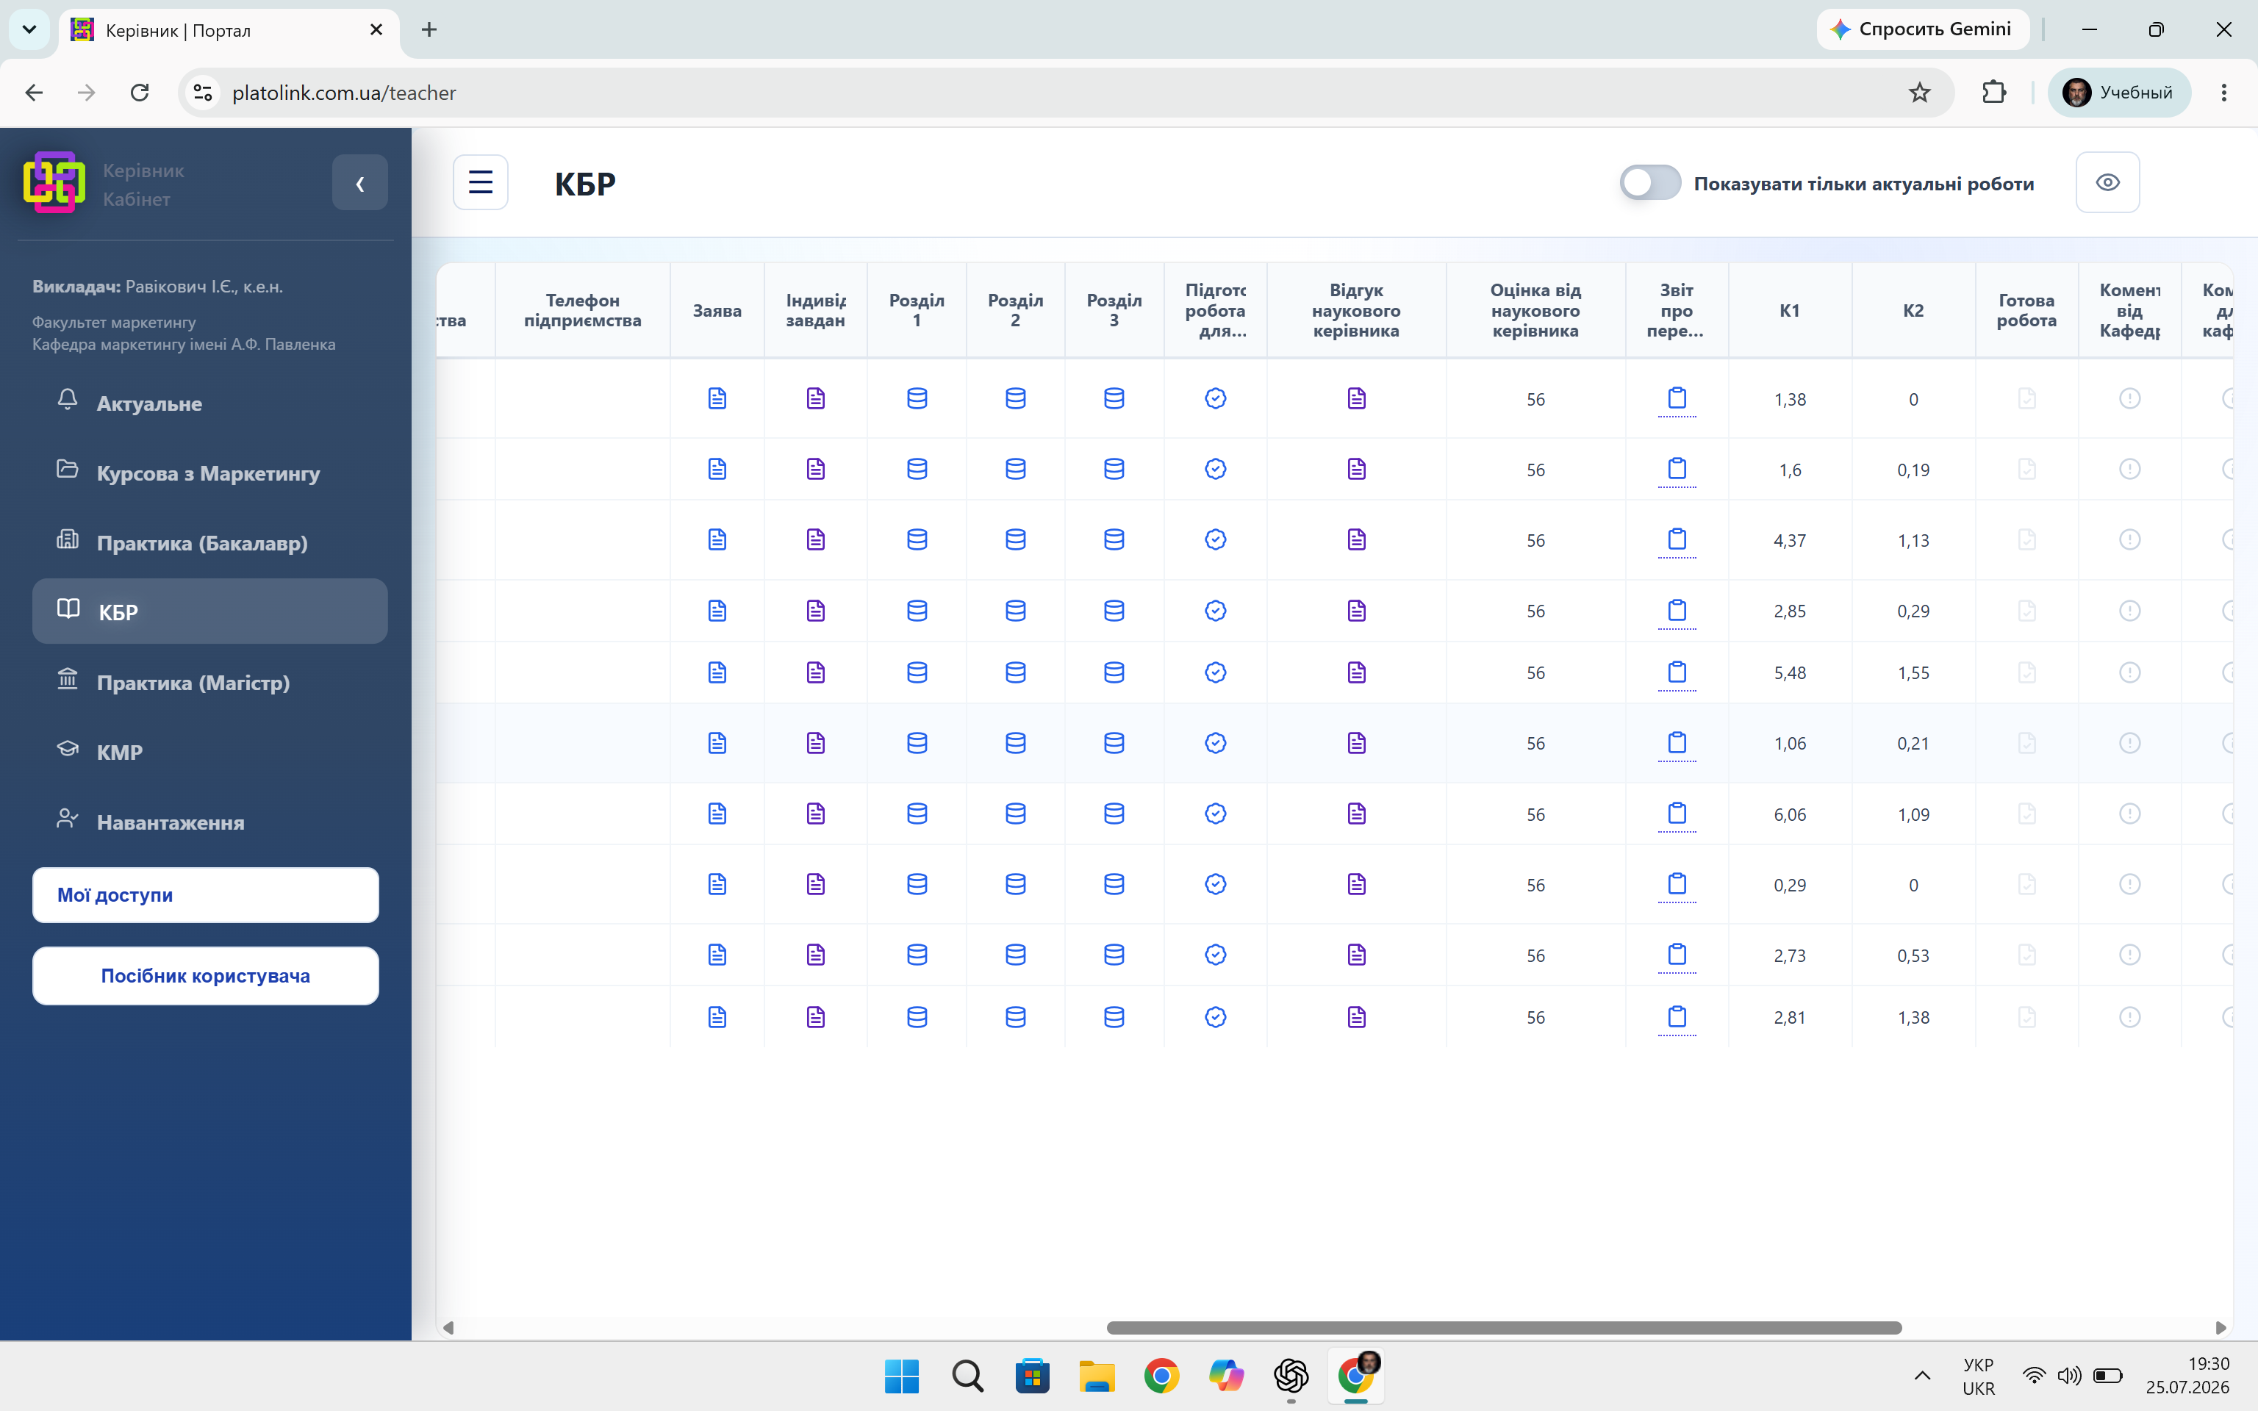This screenshot has width=2258, height=1411.
Task: Open report clipboard icon in row with K1 1,38
Action: [1677, 398]
